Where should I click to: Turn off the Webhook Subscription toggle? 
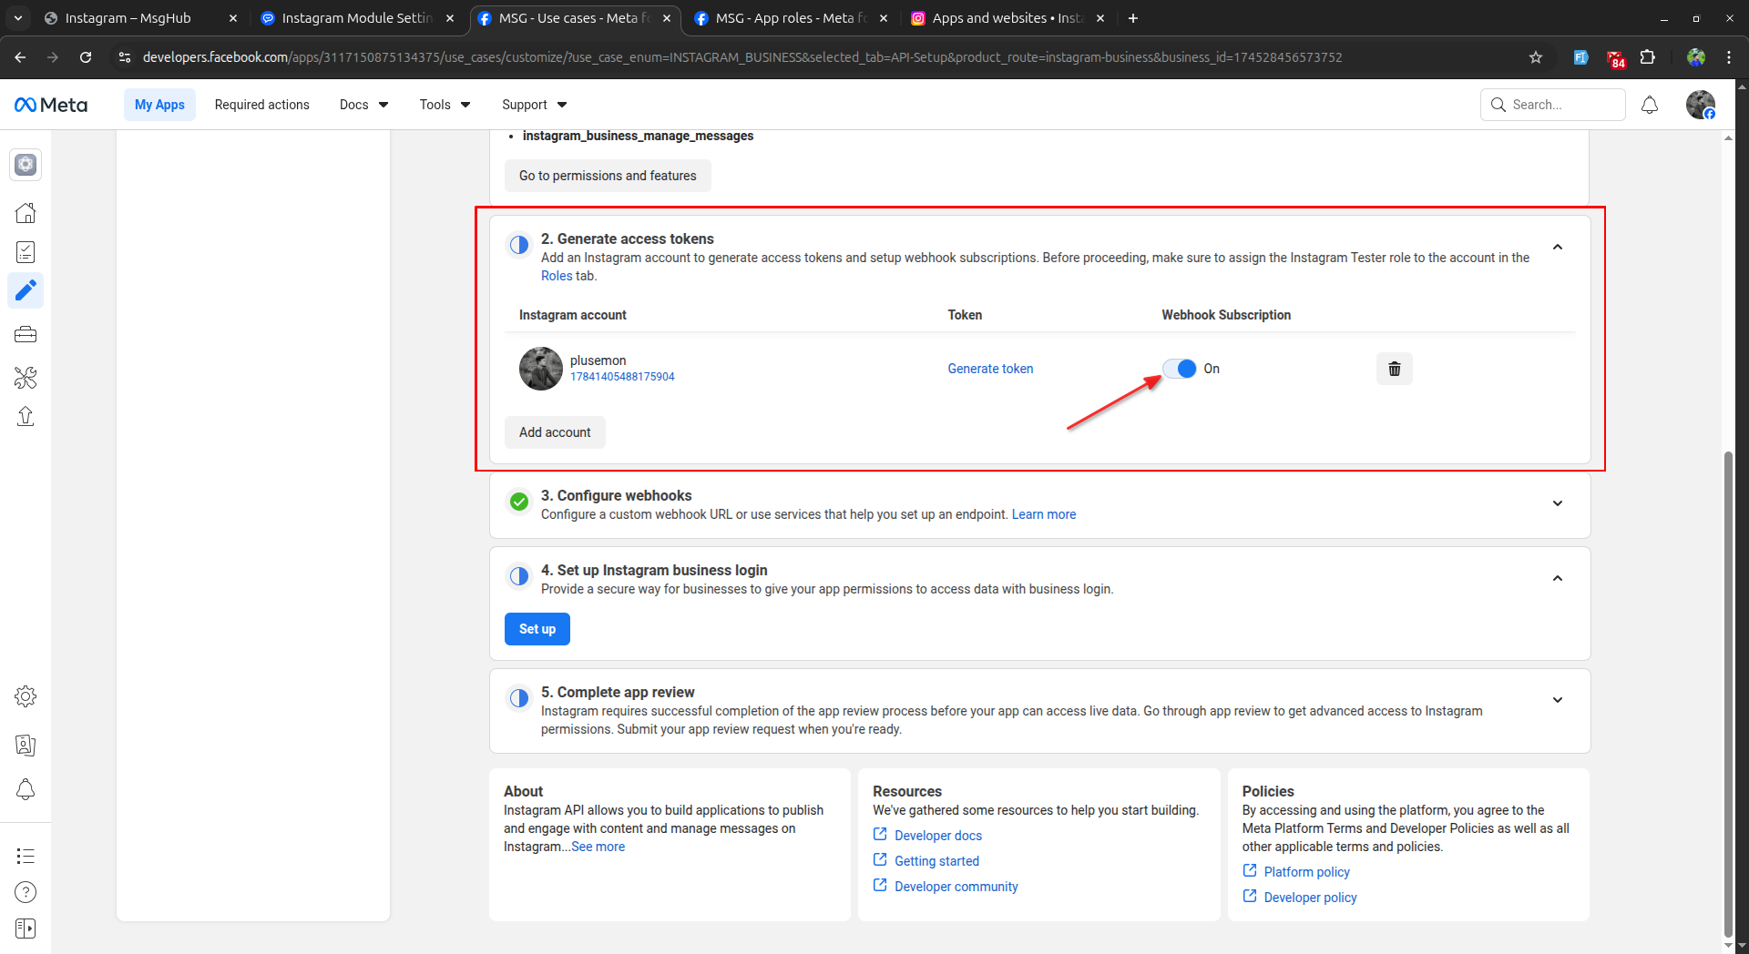coord(1179,369)
